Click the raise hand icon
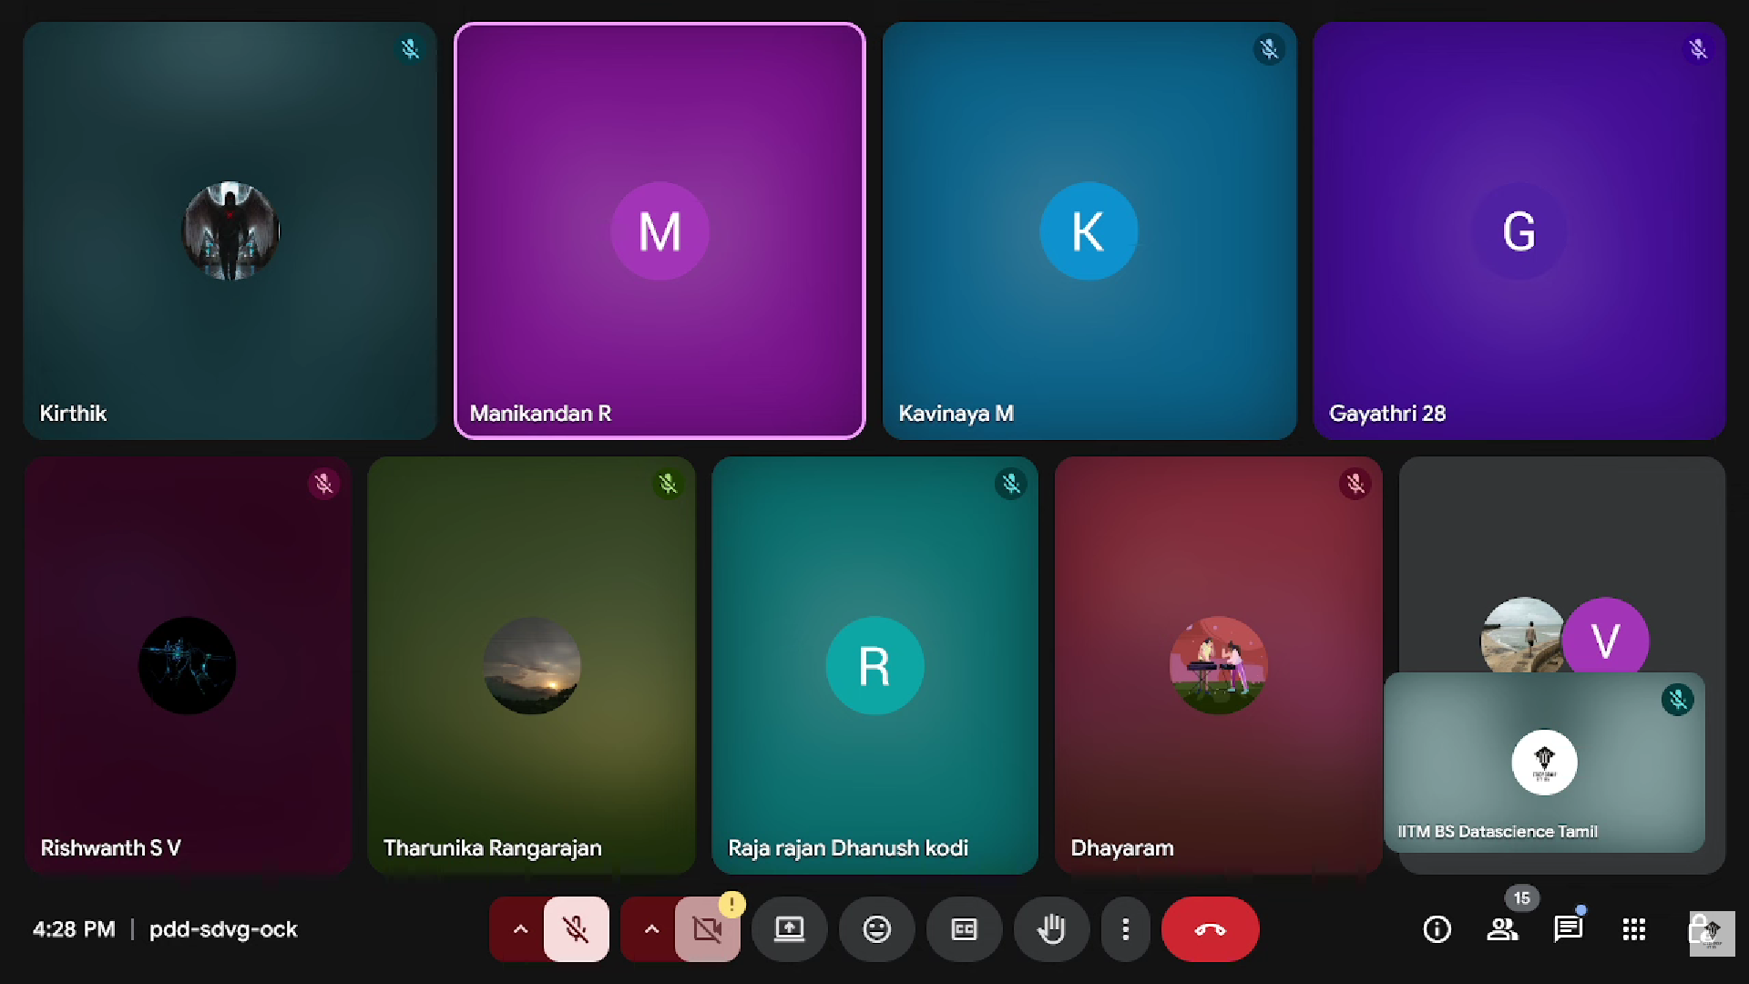1749x984 pixels. click(x=1051, y=929)
